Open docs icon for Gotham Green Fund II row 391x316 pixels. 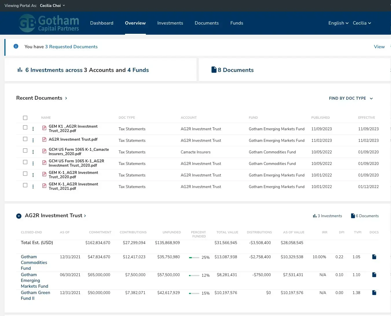374,292
